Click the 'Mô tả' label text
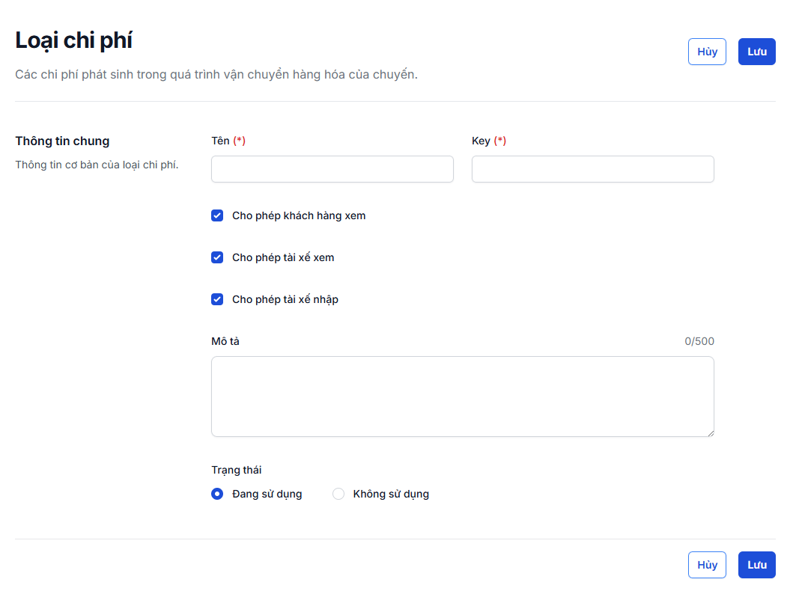796x609 pixels. click(x=225, y=341)
